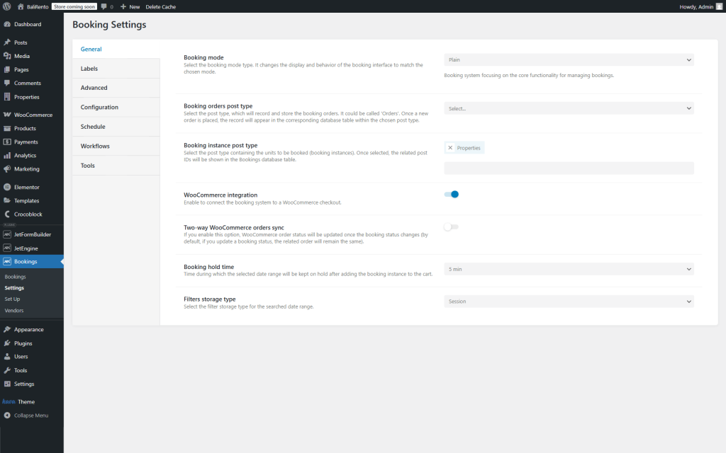
Task: Switch to the Workflows tab
Action: click(x=116, y=146)
